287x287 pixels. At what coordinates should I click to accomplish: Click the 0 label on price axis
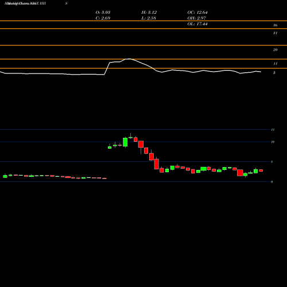pyautogui.click(x=272, y=182)
